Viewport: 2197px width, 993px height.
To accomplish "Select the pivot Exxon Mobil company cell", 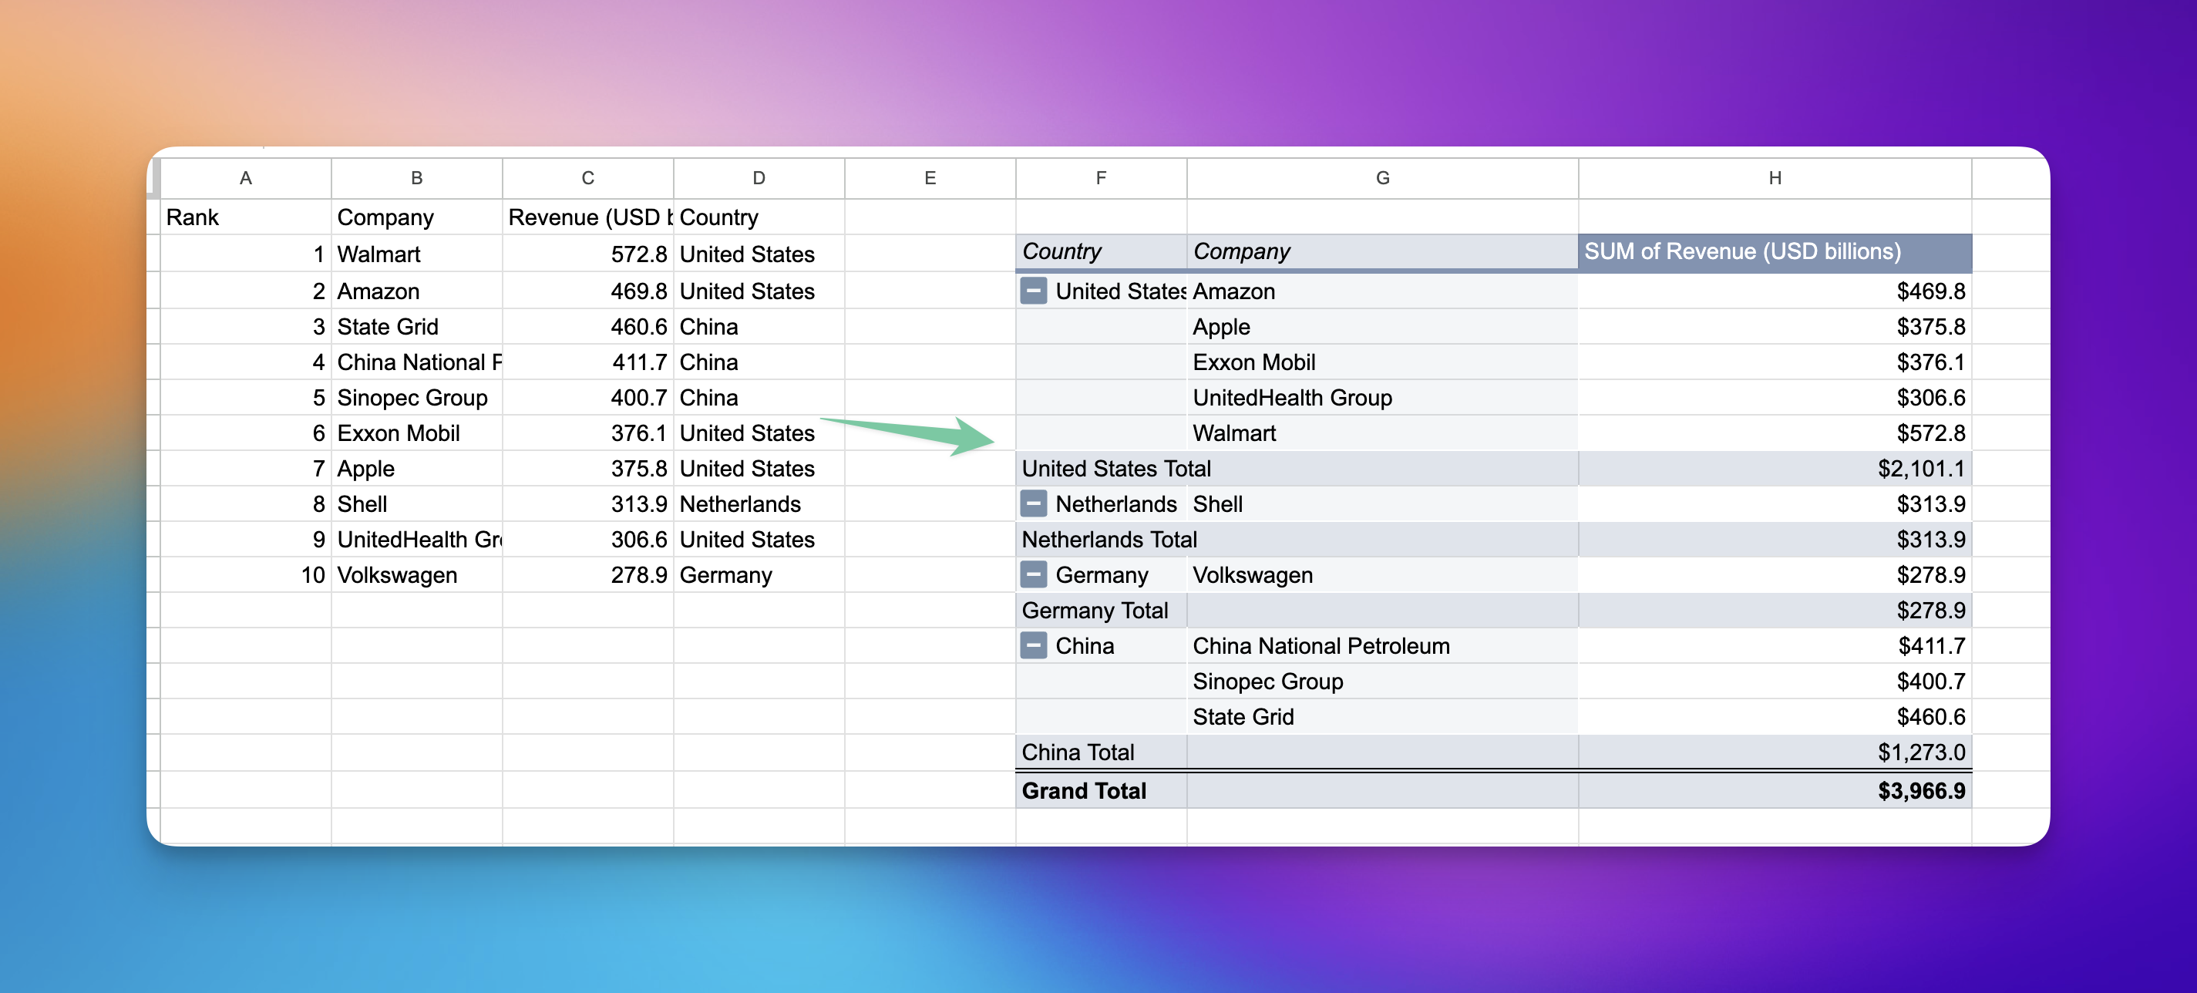I will point(1382,362).
